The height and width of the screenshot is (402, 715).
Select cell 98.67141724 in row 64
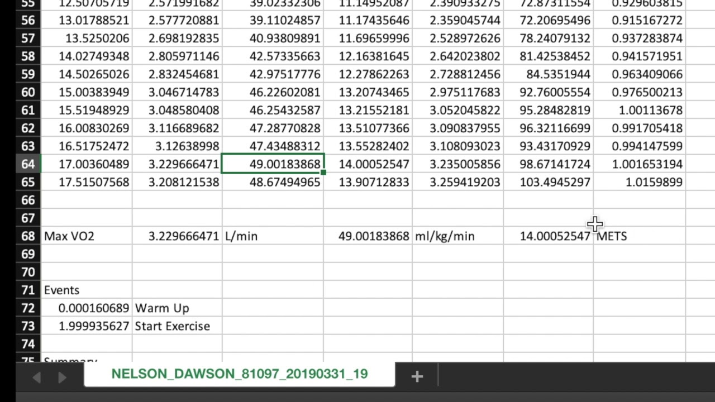[x=549, y=164]
